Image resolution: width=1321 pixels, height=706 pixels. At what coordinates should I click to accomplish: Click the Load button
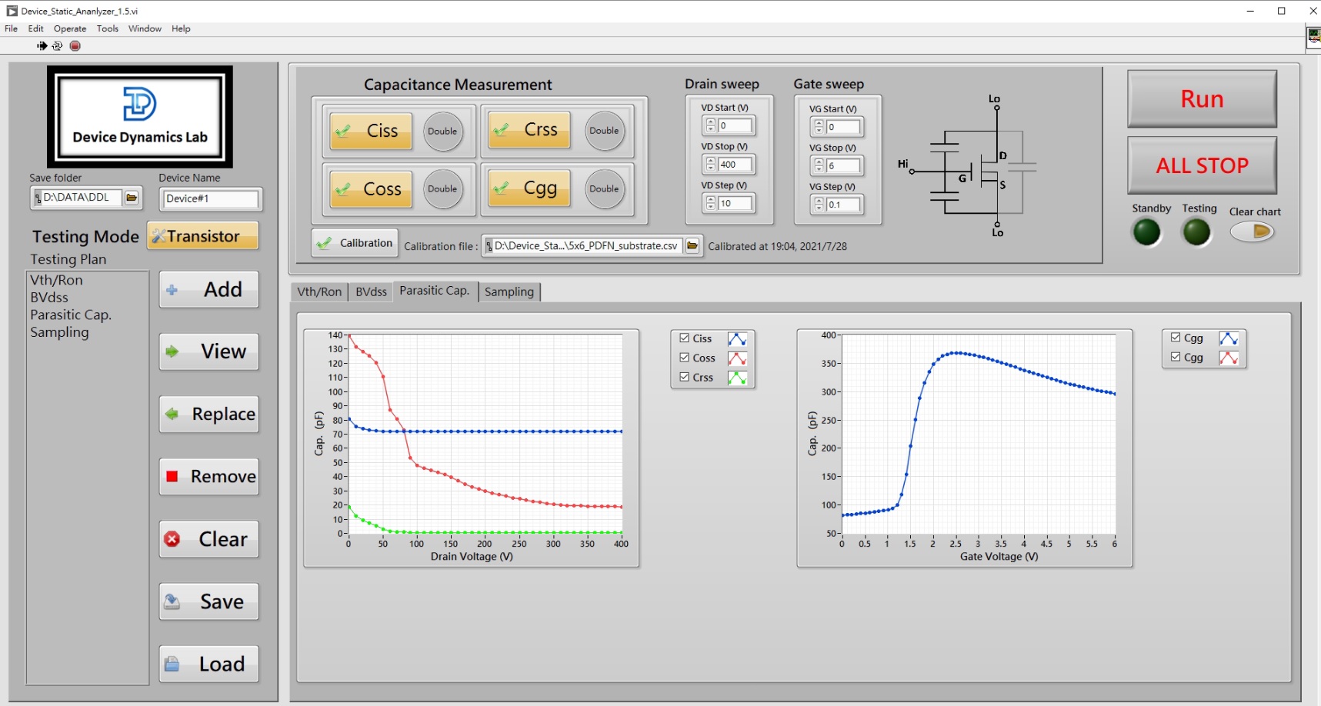tap(208, 663)
